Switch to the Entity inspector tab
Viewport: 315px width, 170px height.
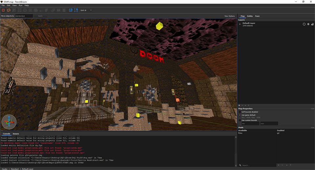pos(250,16)
